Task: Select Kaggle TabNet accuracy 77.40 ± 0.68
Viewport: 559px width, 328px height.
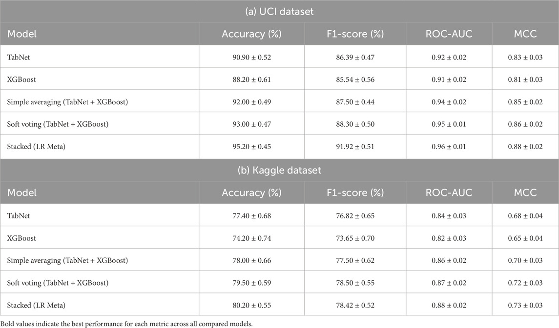Action: click(x=252, y=215)
